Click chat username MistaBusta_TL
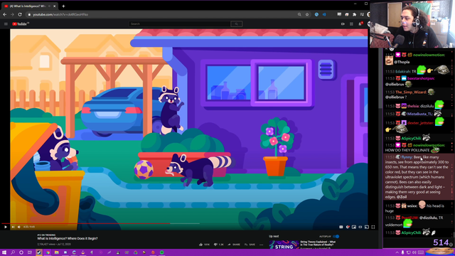 tap(419, 114)
